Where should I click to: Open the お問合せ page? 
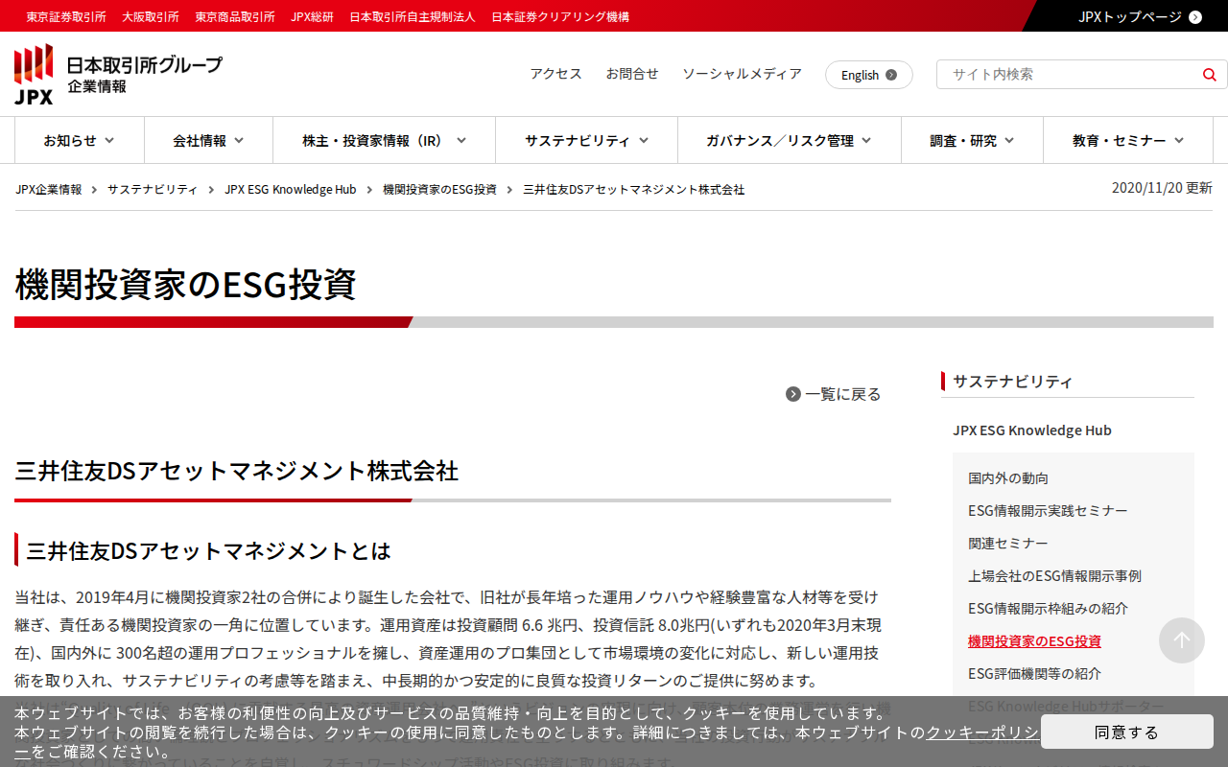632,74
